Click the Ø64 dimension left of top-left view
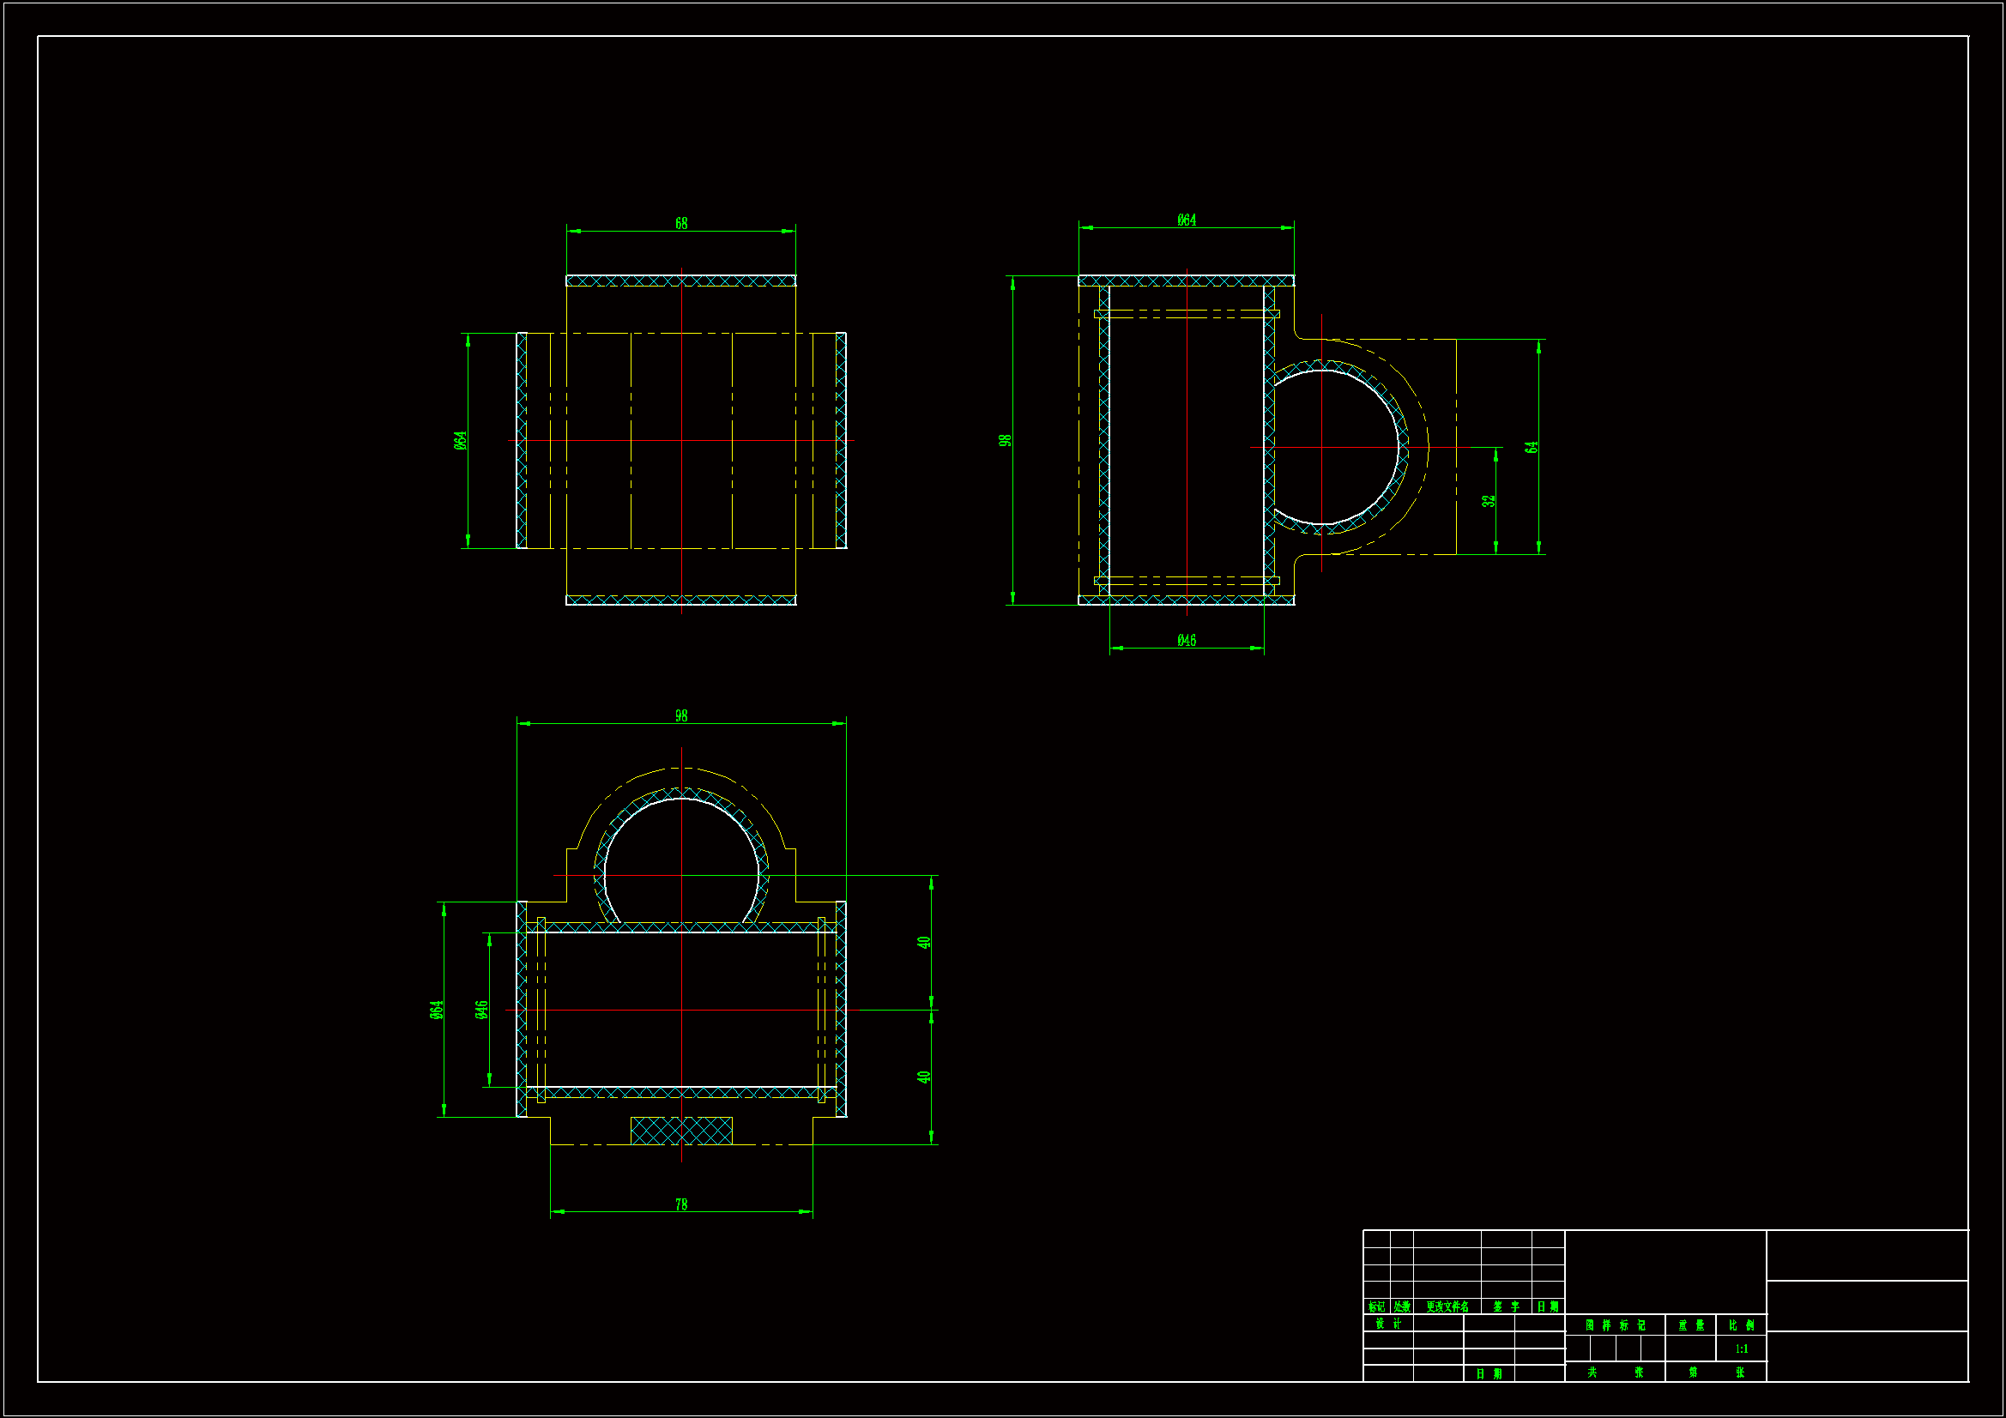This screenshot has height=1418, width=2006. (460, 440)
